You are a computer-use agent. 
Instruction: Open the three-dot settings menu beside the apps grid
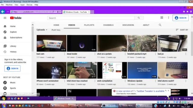(x=169, y=18)
